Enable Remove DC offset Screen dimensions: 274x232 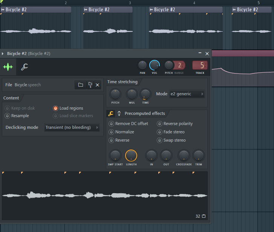[129, 124]
